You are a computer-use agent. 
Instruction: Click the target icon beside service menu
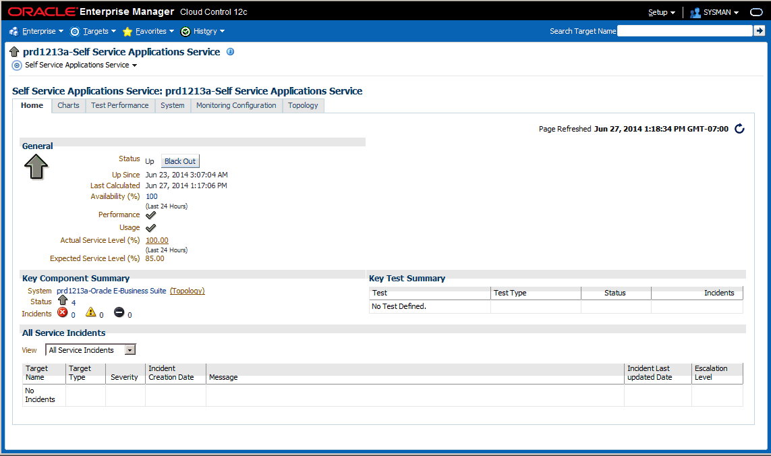(17, 65)
